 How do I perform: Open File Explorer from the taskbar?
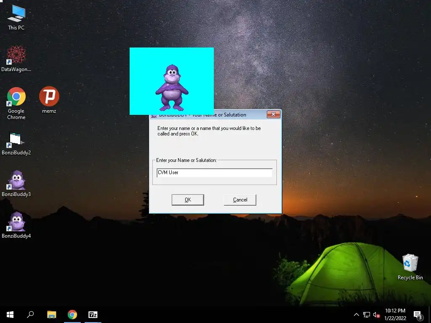[51, 315]
